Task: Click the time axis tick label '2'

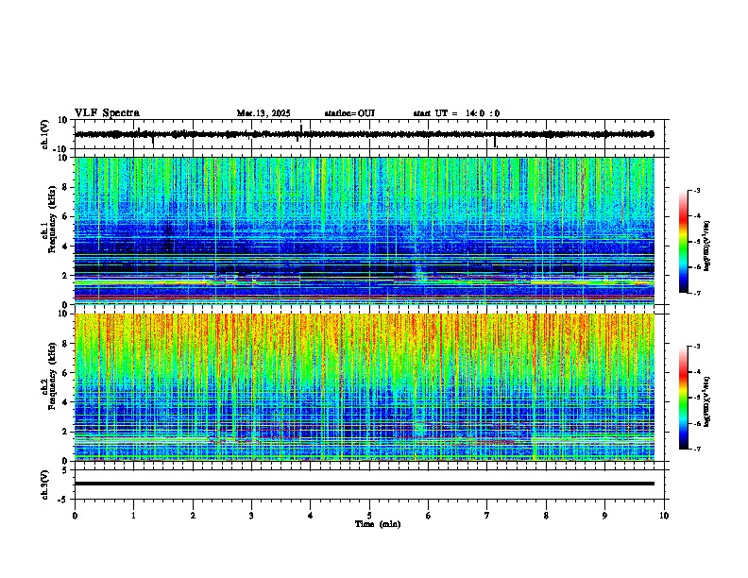Action: click(x=193, y=516)
